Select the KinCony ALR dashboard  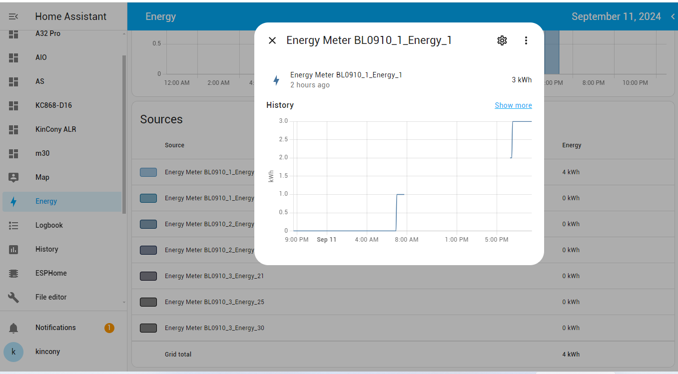55,129
